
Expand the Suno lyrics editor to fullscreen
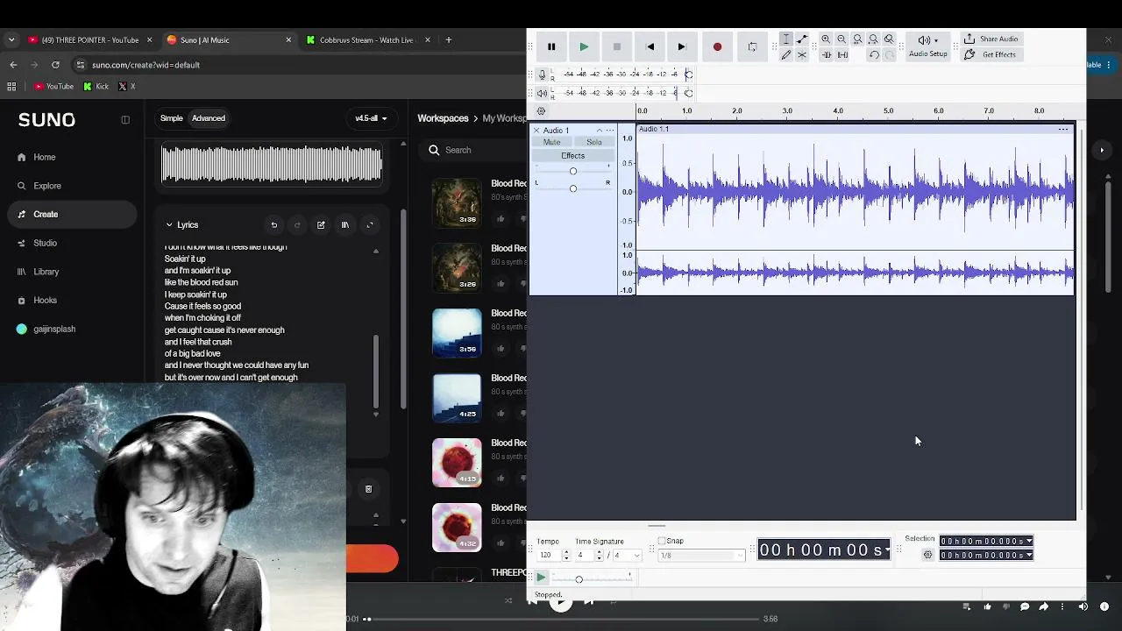(x=370, y=225)
